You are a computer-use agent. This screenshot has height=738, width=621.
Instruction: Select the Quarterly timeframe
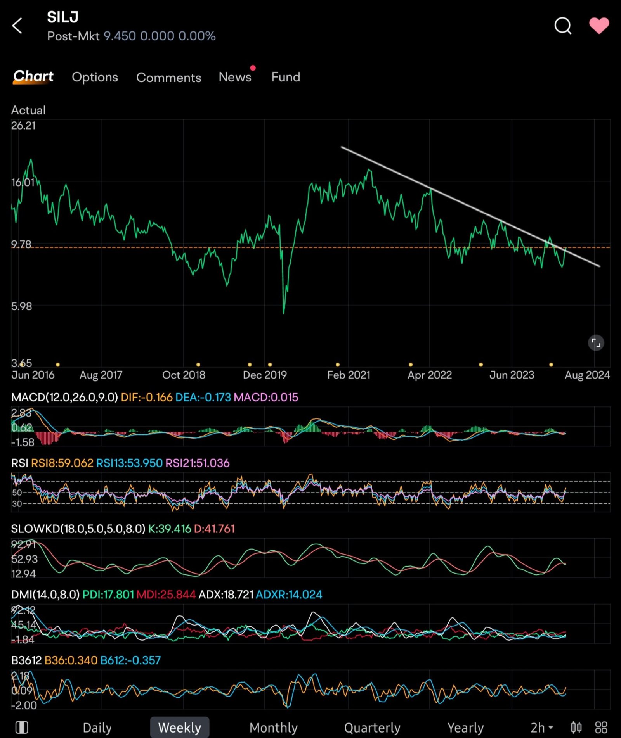point(372,728)
